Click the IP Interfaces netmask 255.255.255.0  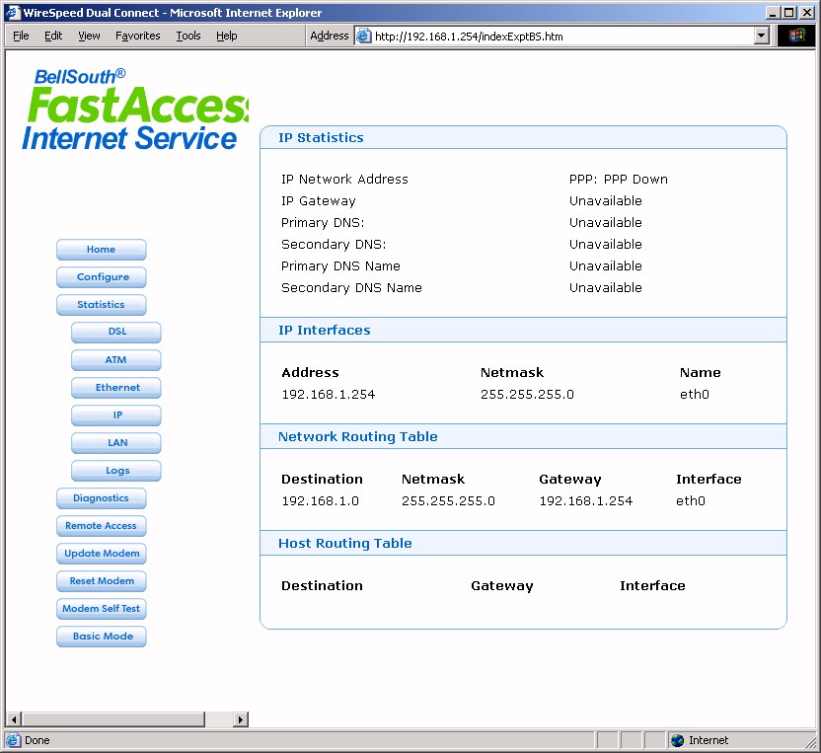(527, 395)
